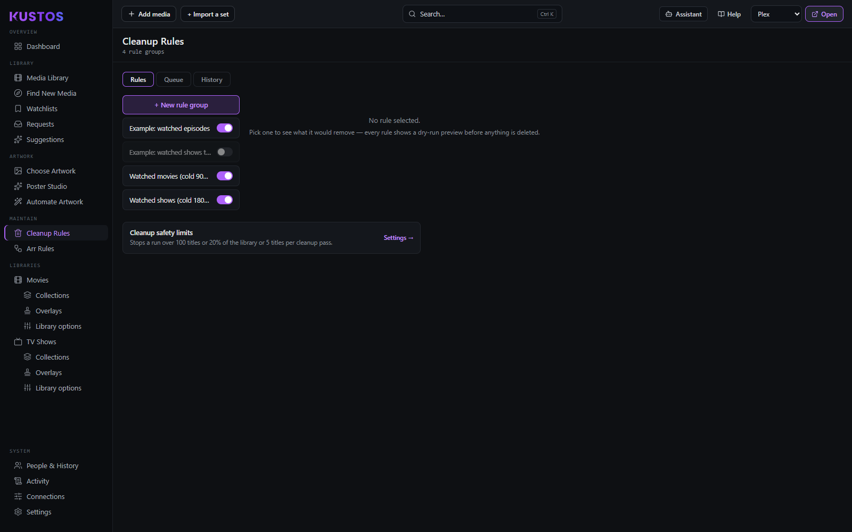The image size is (852, 532).
Task: Create a New rule group
Action: pos(181,105)
